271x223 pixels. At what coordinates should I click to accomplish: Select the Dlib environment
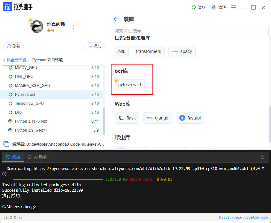point(51,112)
